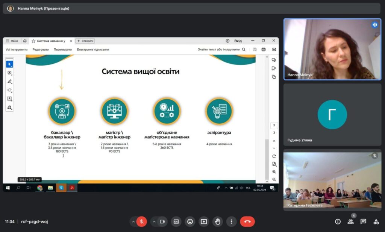Open the meeting details info icon

point(338,222)
